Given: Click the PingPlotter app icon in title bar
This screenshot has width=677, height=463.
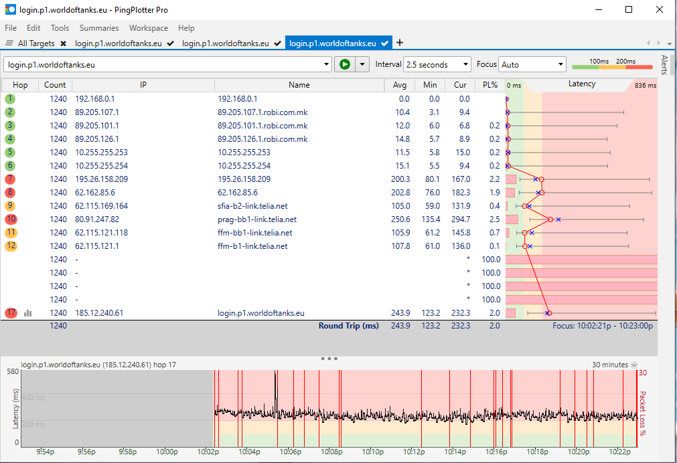Looking at the screenshot, I should [10, 9].
